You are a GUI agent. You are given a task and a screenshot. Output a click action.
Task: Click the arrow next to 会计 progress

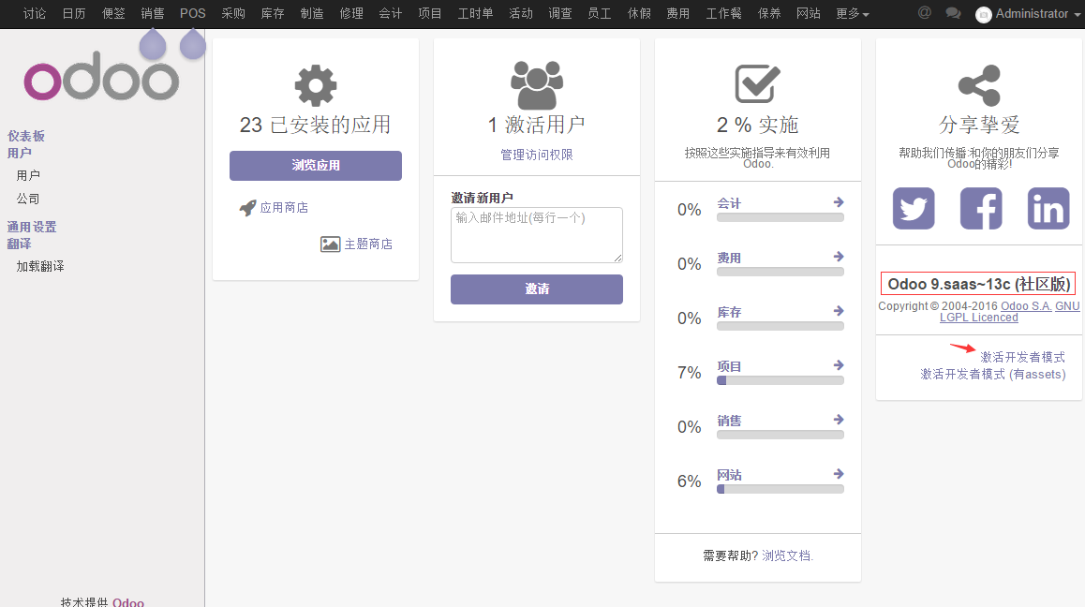(839, 202)
